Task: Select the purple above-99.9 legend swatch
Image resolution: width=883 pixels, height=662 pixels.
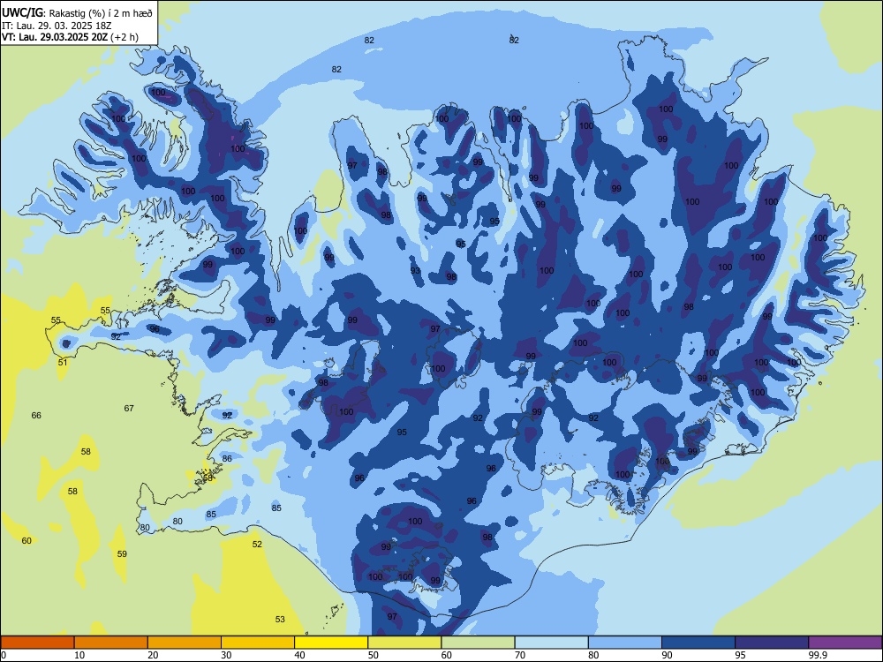Action: coord(845,643)
